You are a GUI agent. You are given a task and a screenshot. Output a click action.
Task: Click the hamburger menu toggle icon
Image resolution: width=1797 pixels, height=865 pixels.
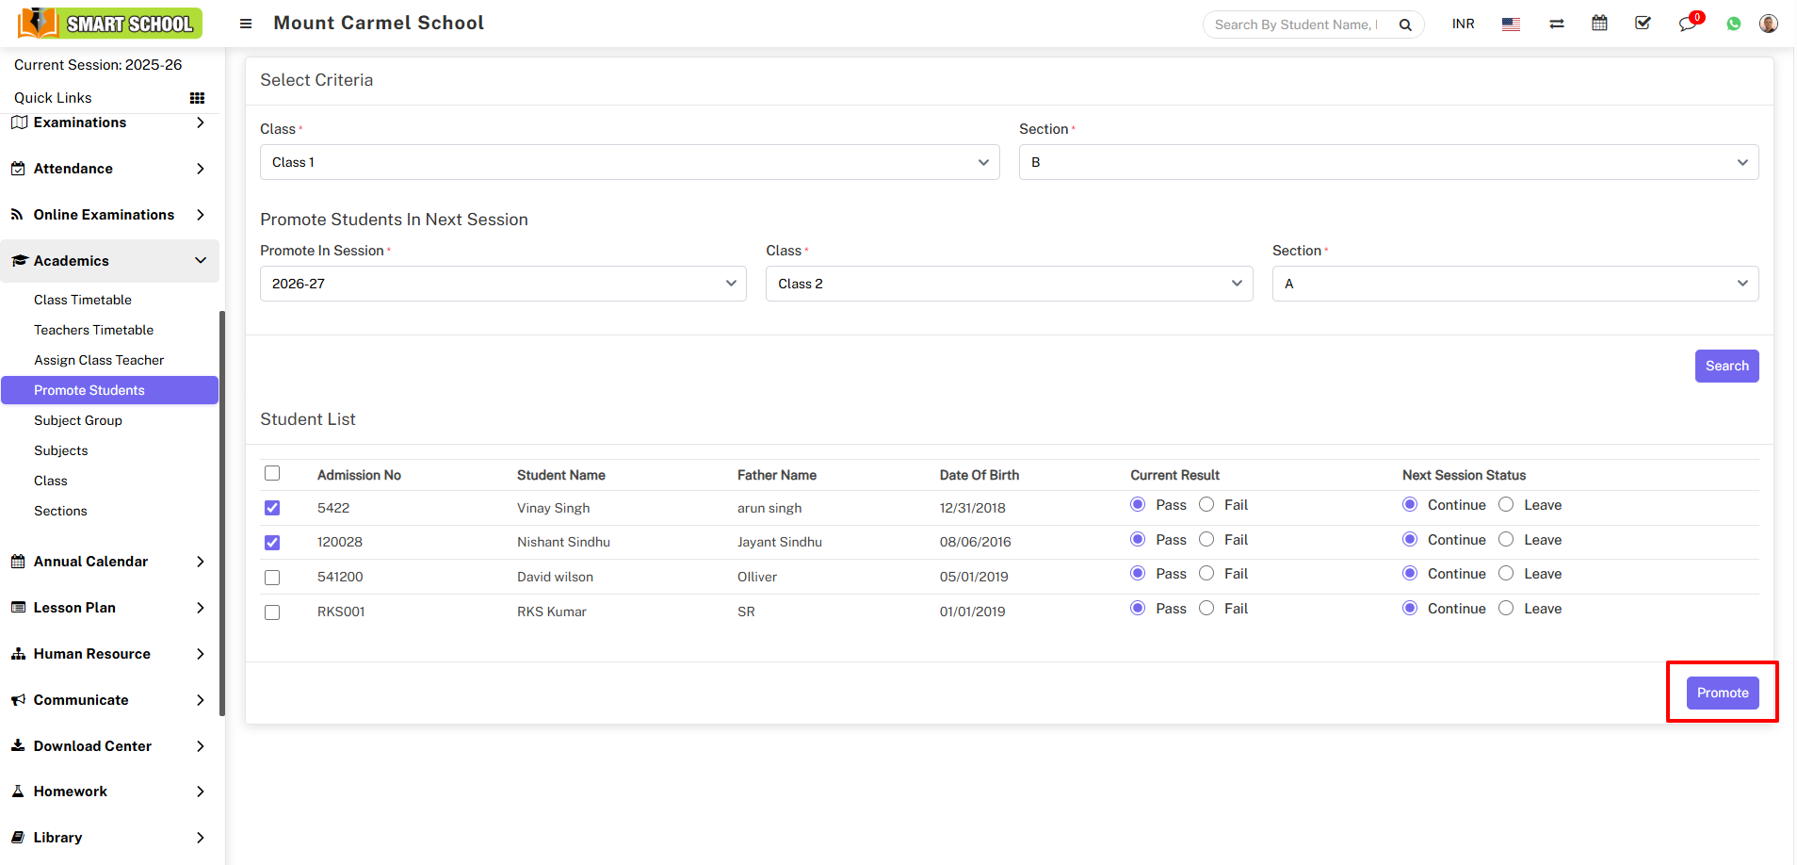pyautogui.click(x=246, y=24)
